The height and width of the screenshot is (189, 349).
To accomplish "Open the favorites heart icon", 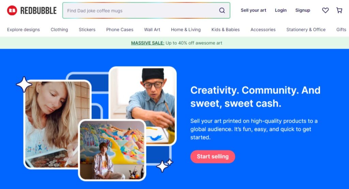I will 325,10.
